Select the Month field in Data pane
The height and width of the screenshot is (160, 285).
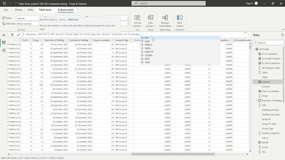coord(265,143)
